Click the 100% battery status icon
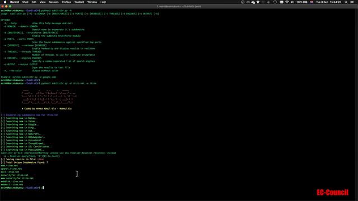The width and height of the screenshot is (358, 201). (x=302, y=2)
